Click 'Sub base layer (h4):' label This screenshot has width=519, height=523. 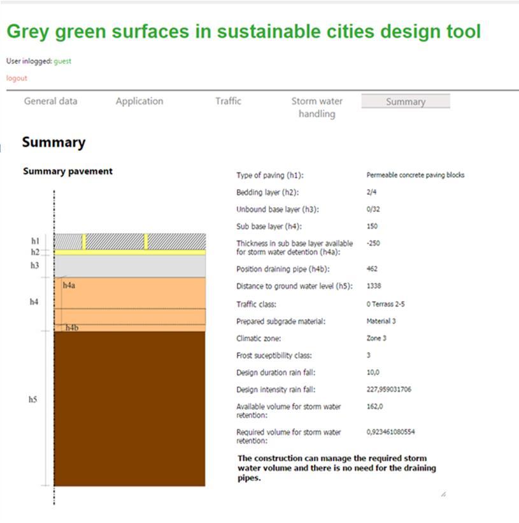click(269, 227)
